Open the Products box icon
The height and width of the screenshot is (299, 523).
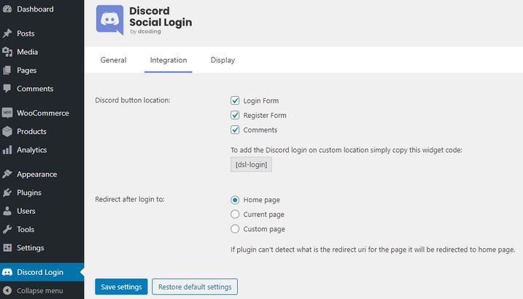tap(7, 132)
